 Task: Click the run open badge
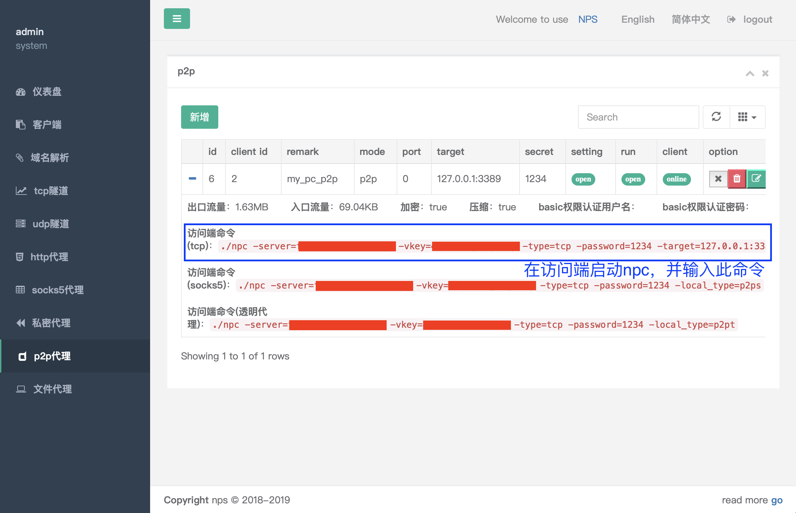click(633, 179)
